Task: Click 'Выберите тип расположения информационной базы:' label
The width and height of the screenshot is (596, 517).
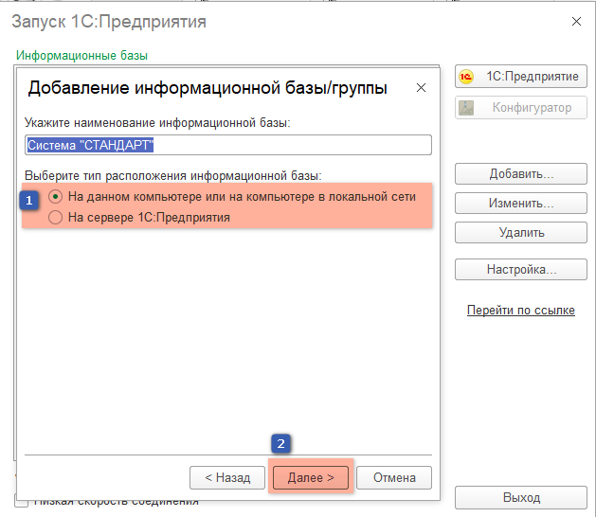Action: (173, 175)
